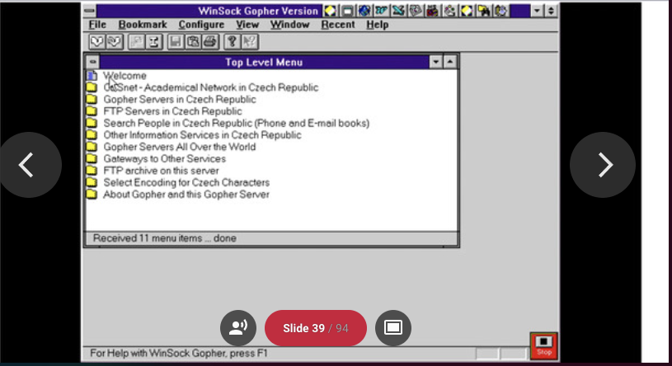Click the round white-rectangle screen view button
The height and width of the screenshot is (366, 672).
[x=393, y=328]
